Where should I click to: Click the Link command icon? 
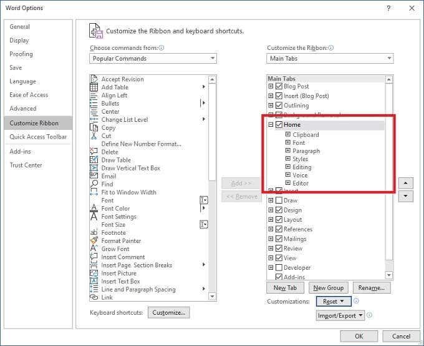[x=94, y=297]
